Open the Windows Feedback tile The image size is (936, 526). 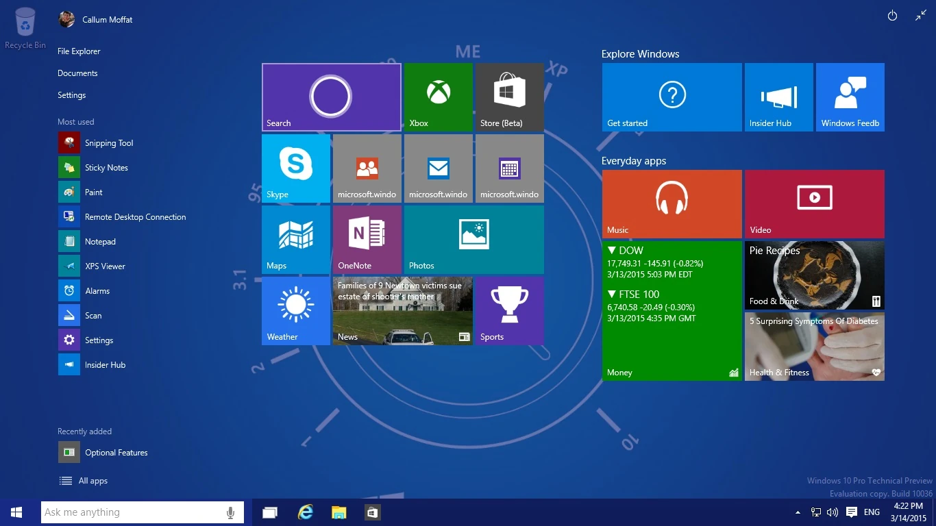point(850,97)
